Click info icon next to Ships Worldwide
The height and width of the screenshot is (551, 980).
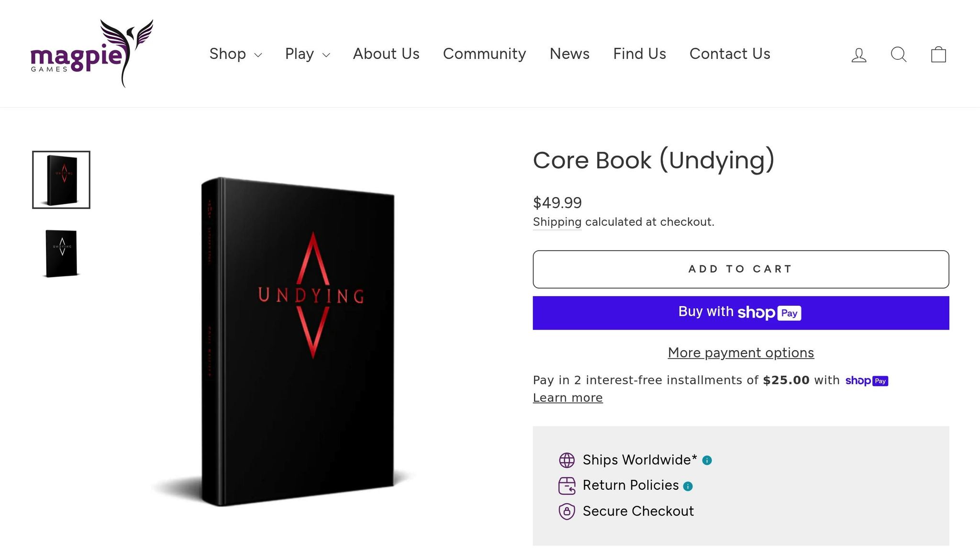coord(707,460)
